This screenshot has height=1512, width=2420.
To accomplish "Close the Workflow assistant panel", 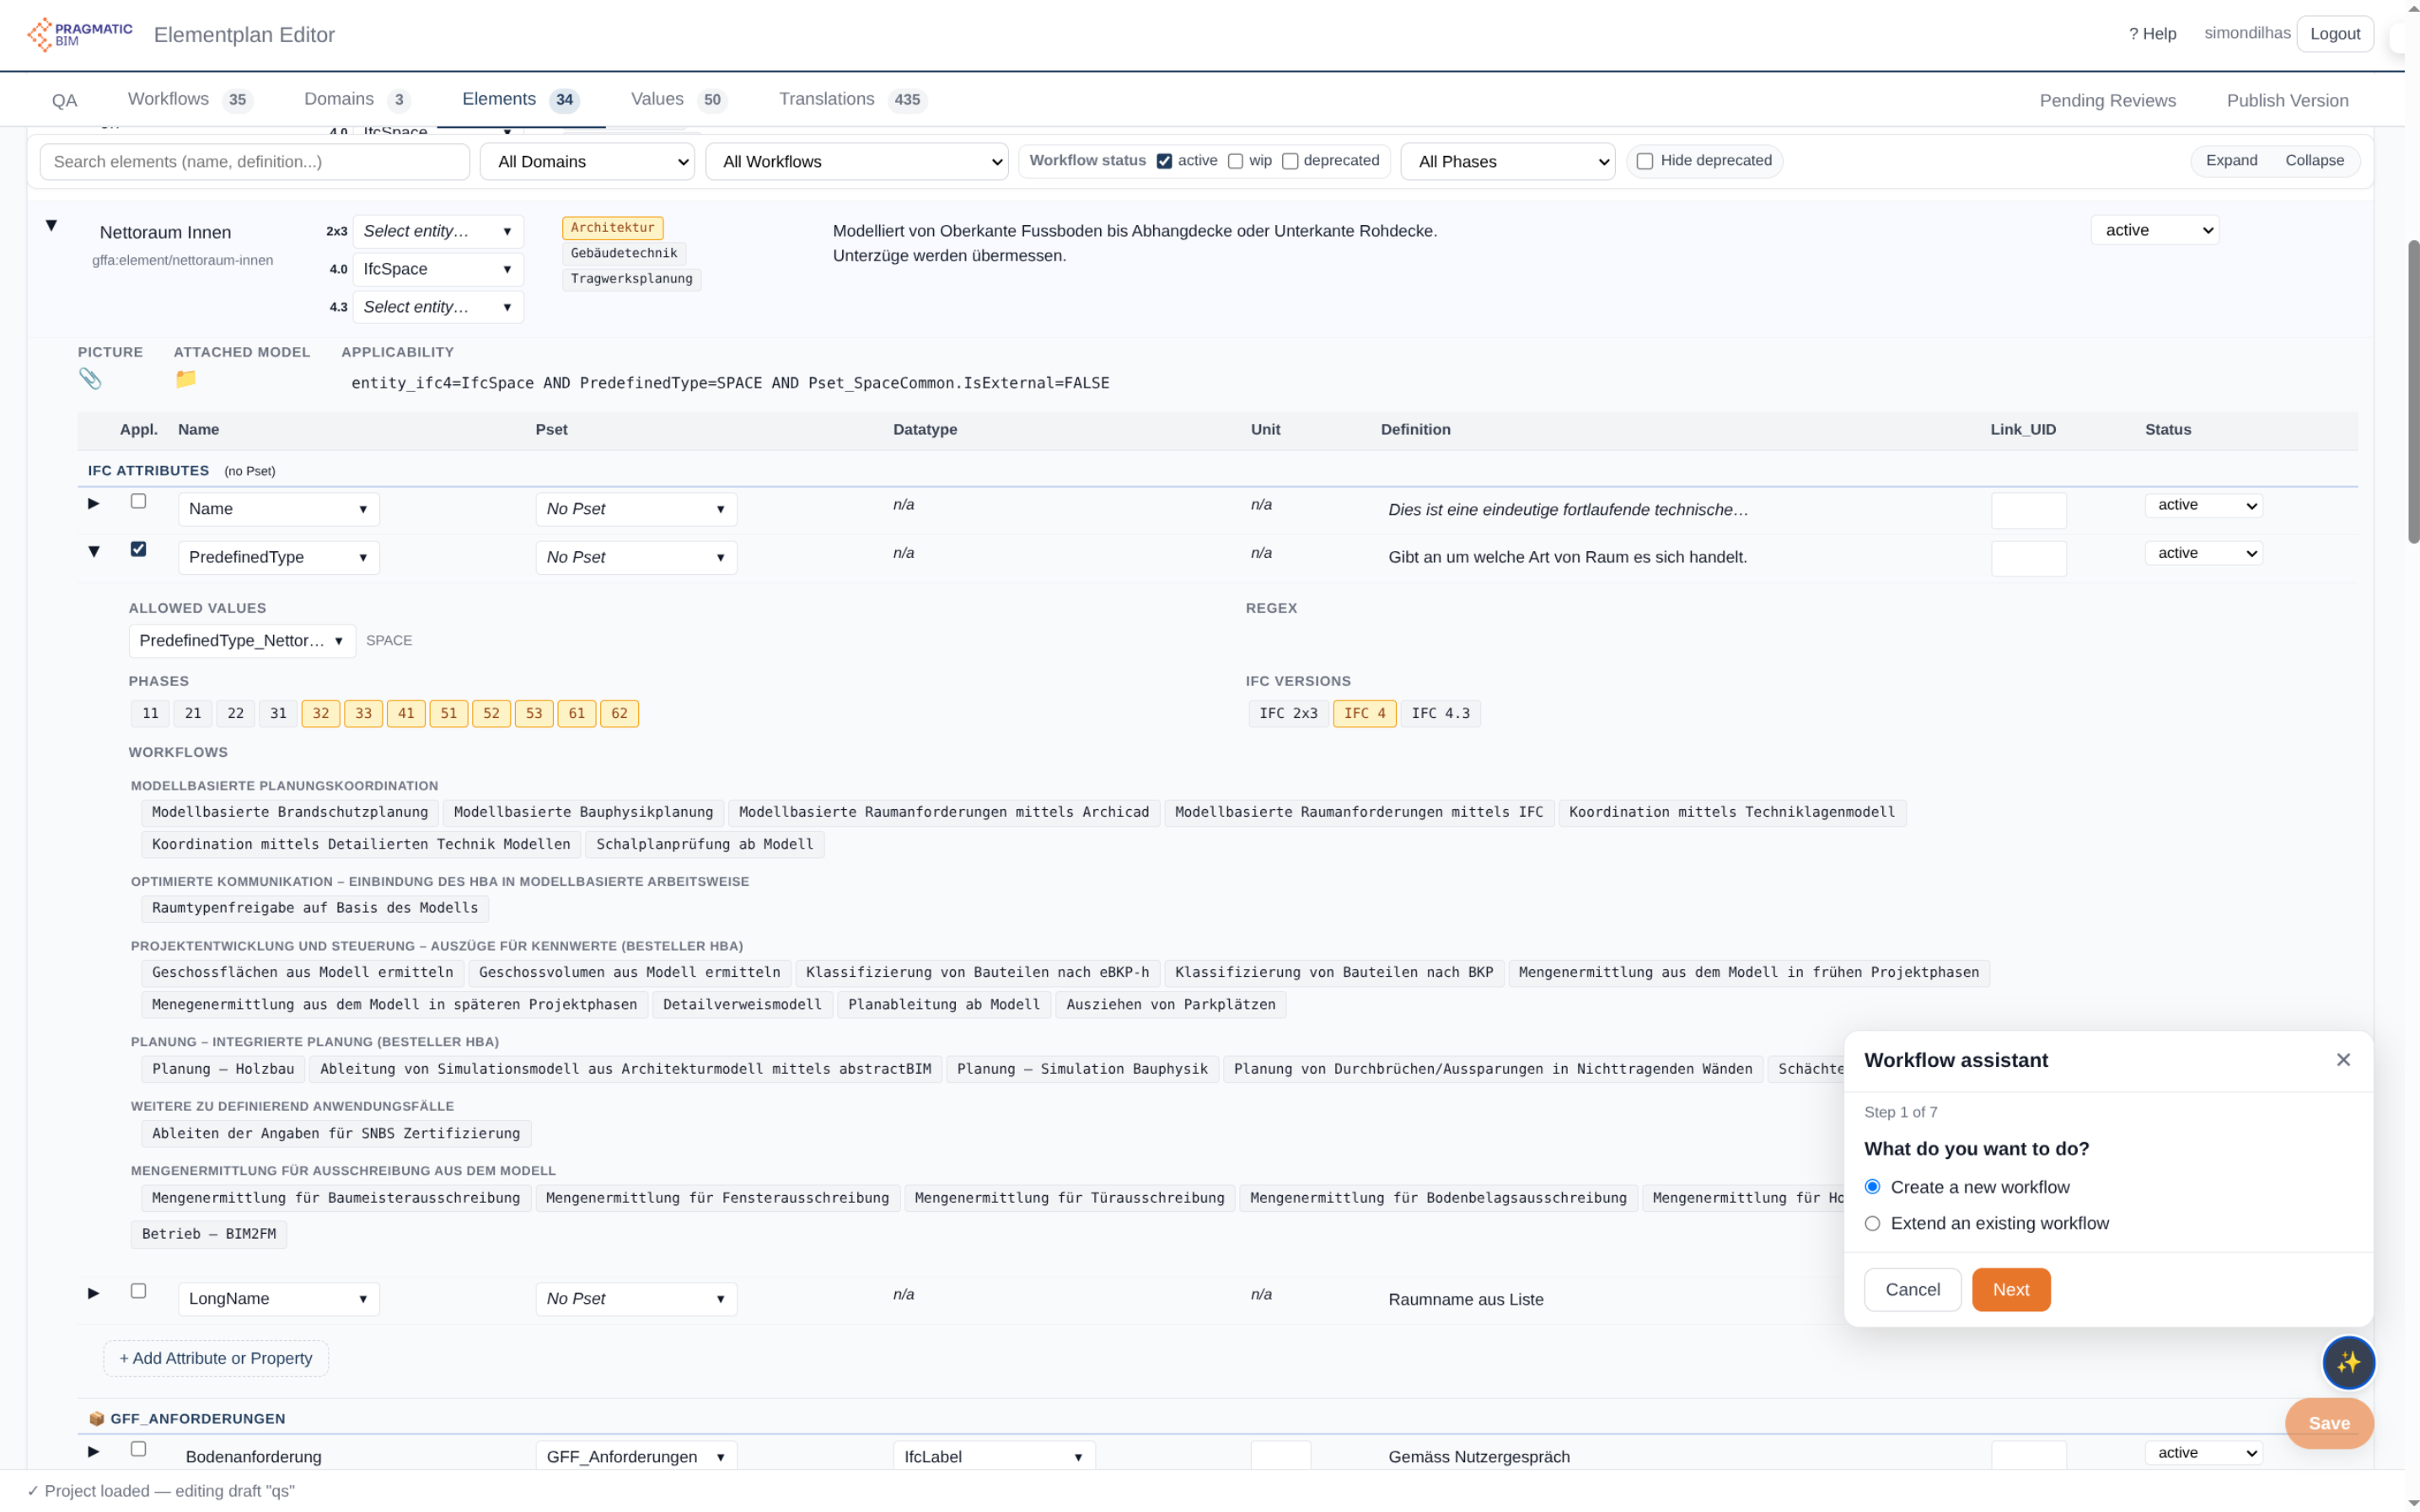I will [x=2342, y=1060].
